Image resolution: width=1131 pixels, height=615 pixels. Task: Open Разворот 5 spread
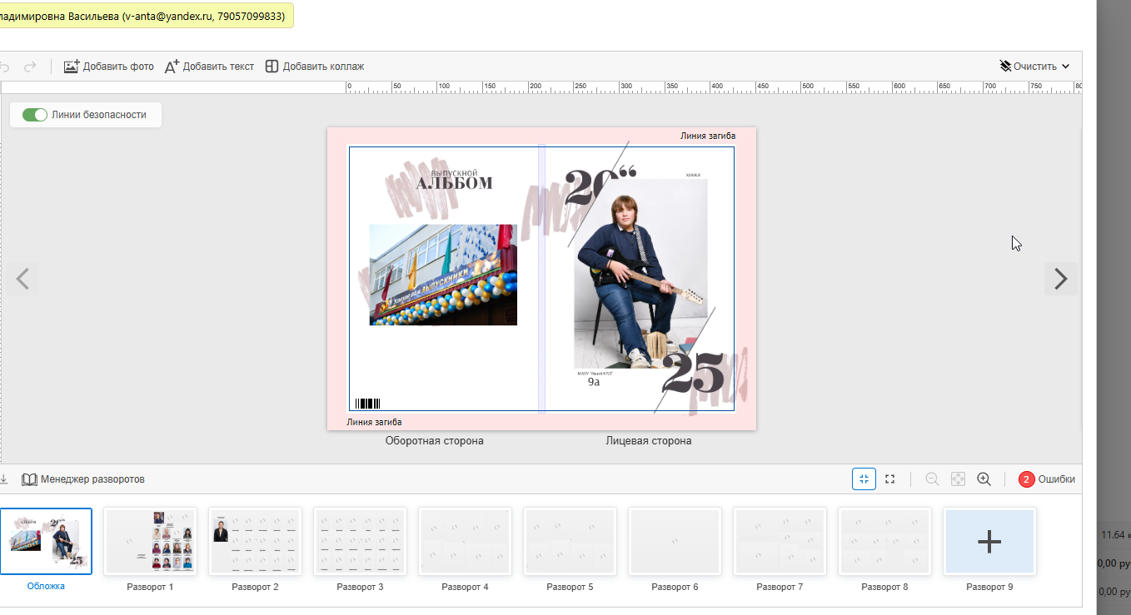(x=570, y=541)
